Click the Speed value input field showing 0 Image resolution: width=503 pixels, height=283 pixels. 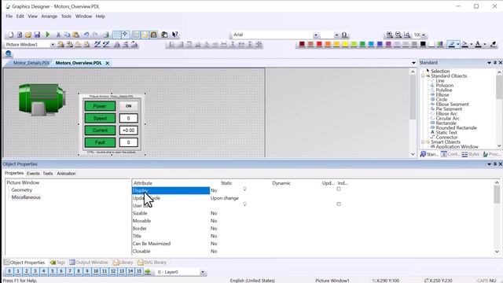coord(128,118)
